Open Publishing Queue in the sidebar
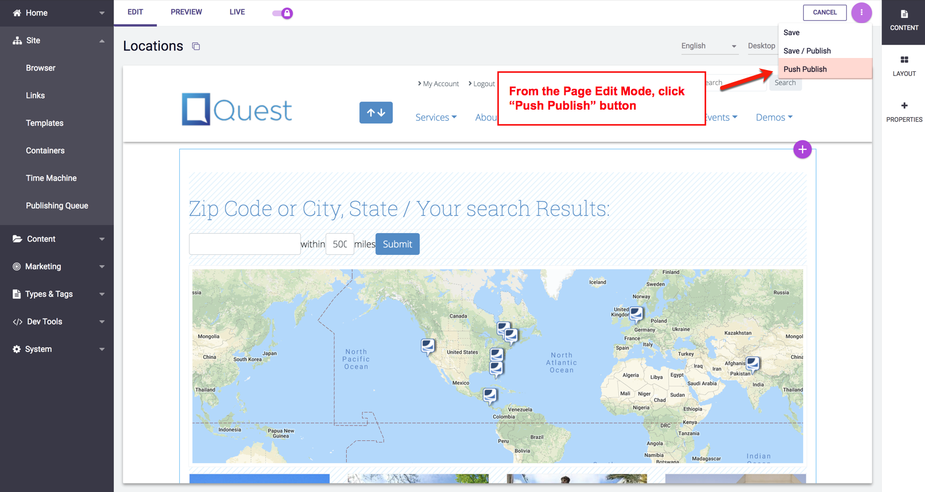The image size is (925, 492). click(57, 206)
